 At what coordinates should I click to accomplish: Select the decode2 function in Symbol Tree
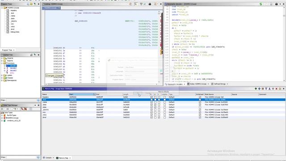13,68
